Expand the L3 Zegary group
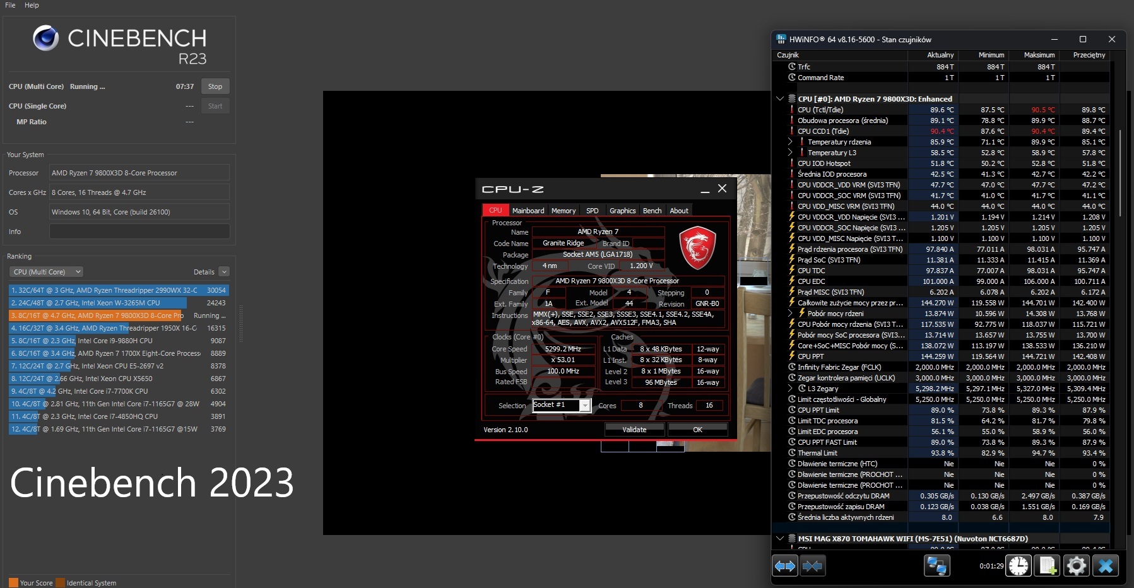The width and height of the screenshot is (1134, 588). tap(790, 389)
